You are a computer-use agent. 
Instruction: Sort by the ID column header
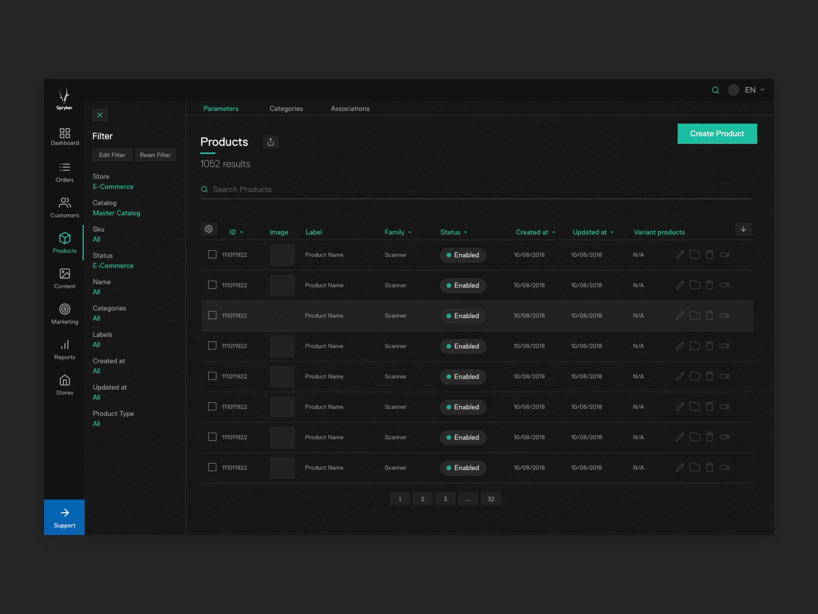(236, 232)
